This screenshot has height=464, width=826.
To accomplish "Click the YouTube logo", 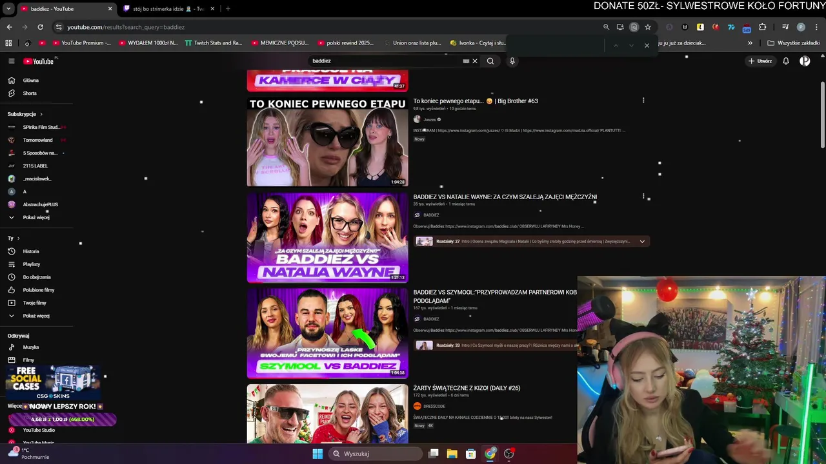I will [39, 61].
